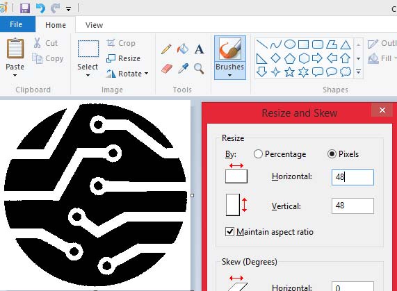Select the Rounded rectangle shape
Viewport: 397px width, 291px height.
point(318,44)
